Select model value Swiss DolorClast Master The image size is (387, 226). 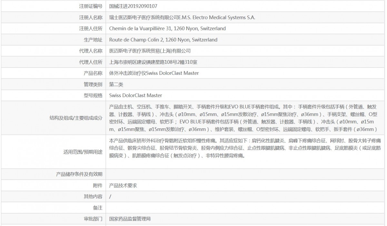click(x=135, y=95)
